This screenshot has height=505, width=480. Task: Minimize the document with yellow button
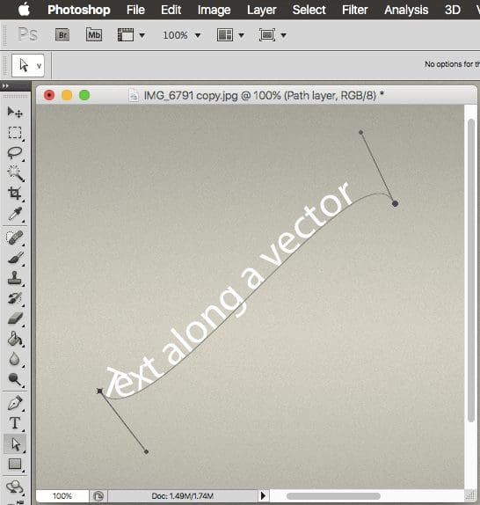coord(67,95)
